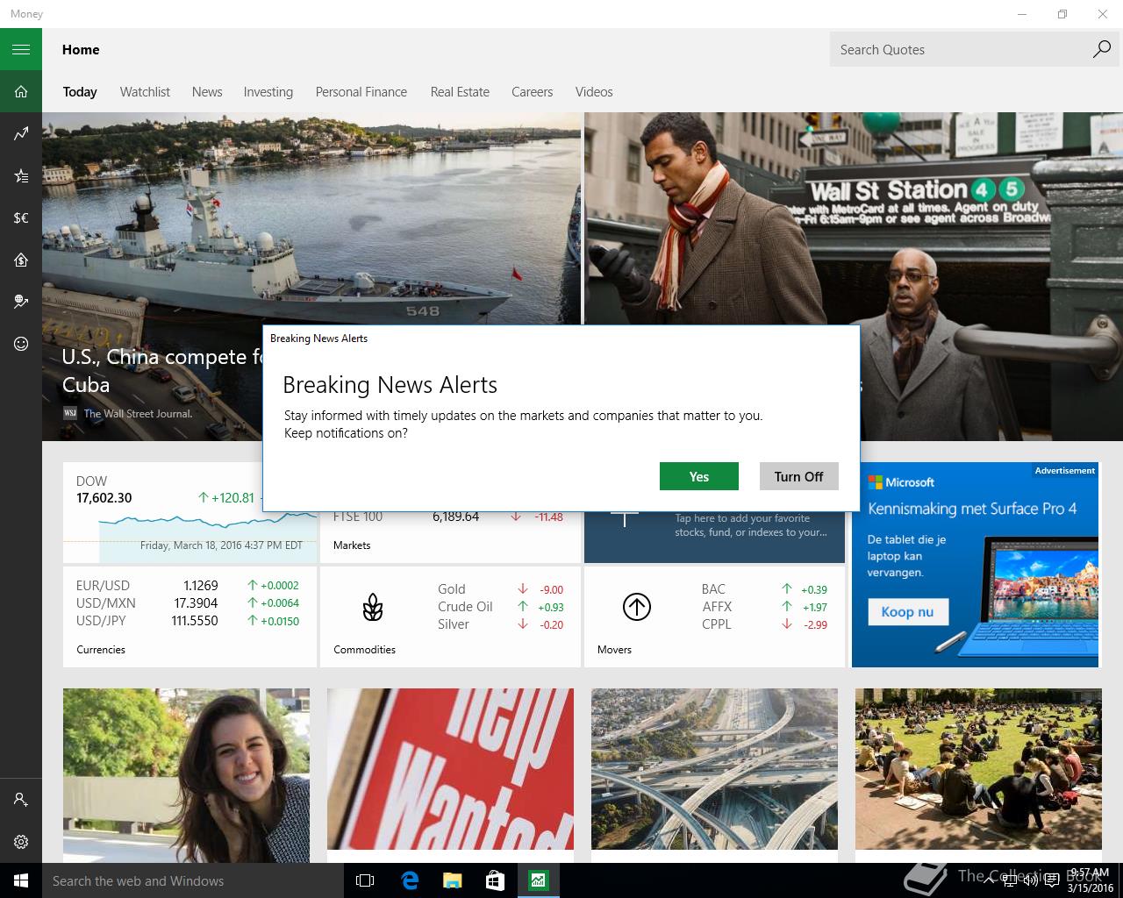This screenshot has width=1123, height=898.
Task: Click the DOW 17,602.30 index value
Action: 104,498
